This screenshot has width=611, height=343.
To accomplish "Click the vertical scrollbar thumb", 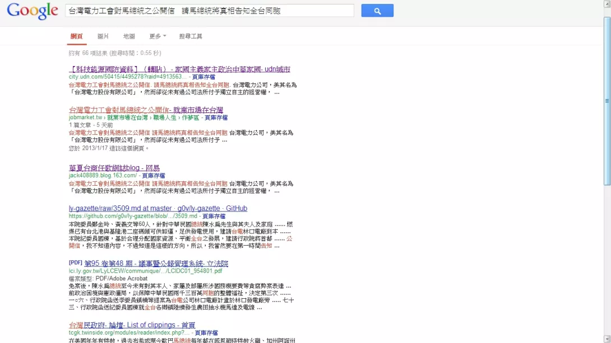I will click(607, 101).
